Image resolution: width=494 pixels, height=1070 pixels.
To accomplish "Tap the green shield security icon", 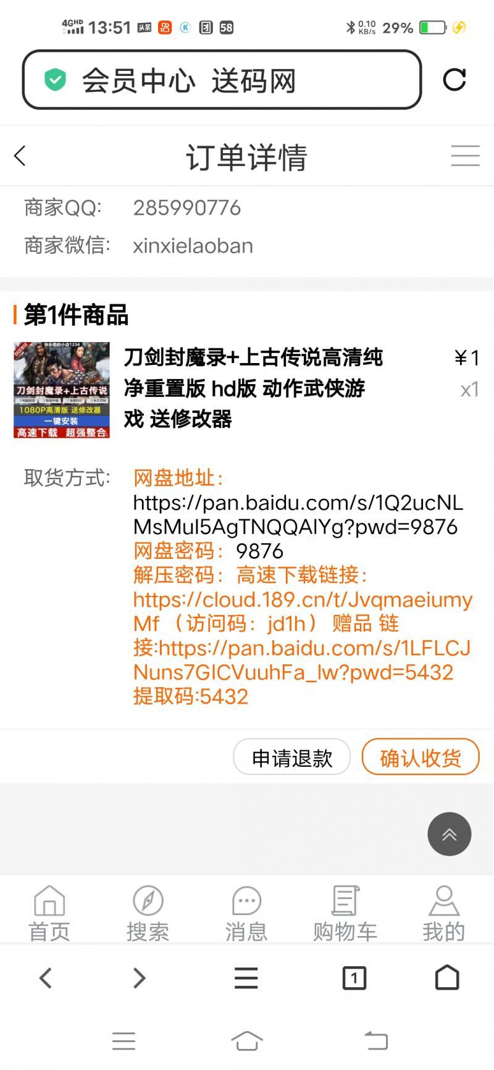I will click(x=55, y=80).
